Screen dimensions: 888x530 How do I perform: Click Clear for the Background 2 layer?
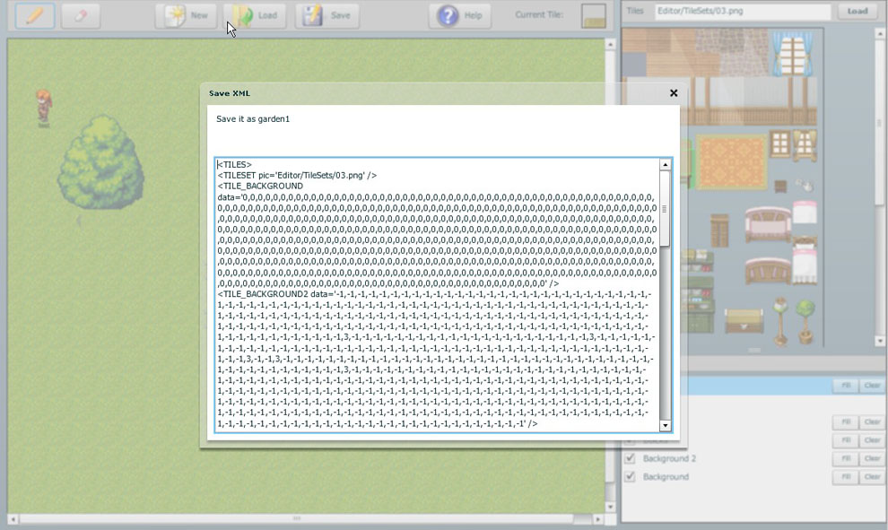pyautogui.click(x=872, y=459)
